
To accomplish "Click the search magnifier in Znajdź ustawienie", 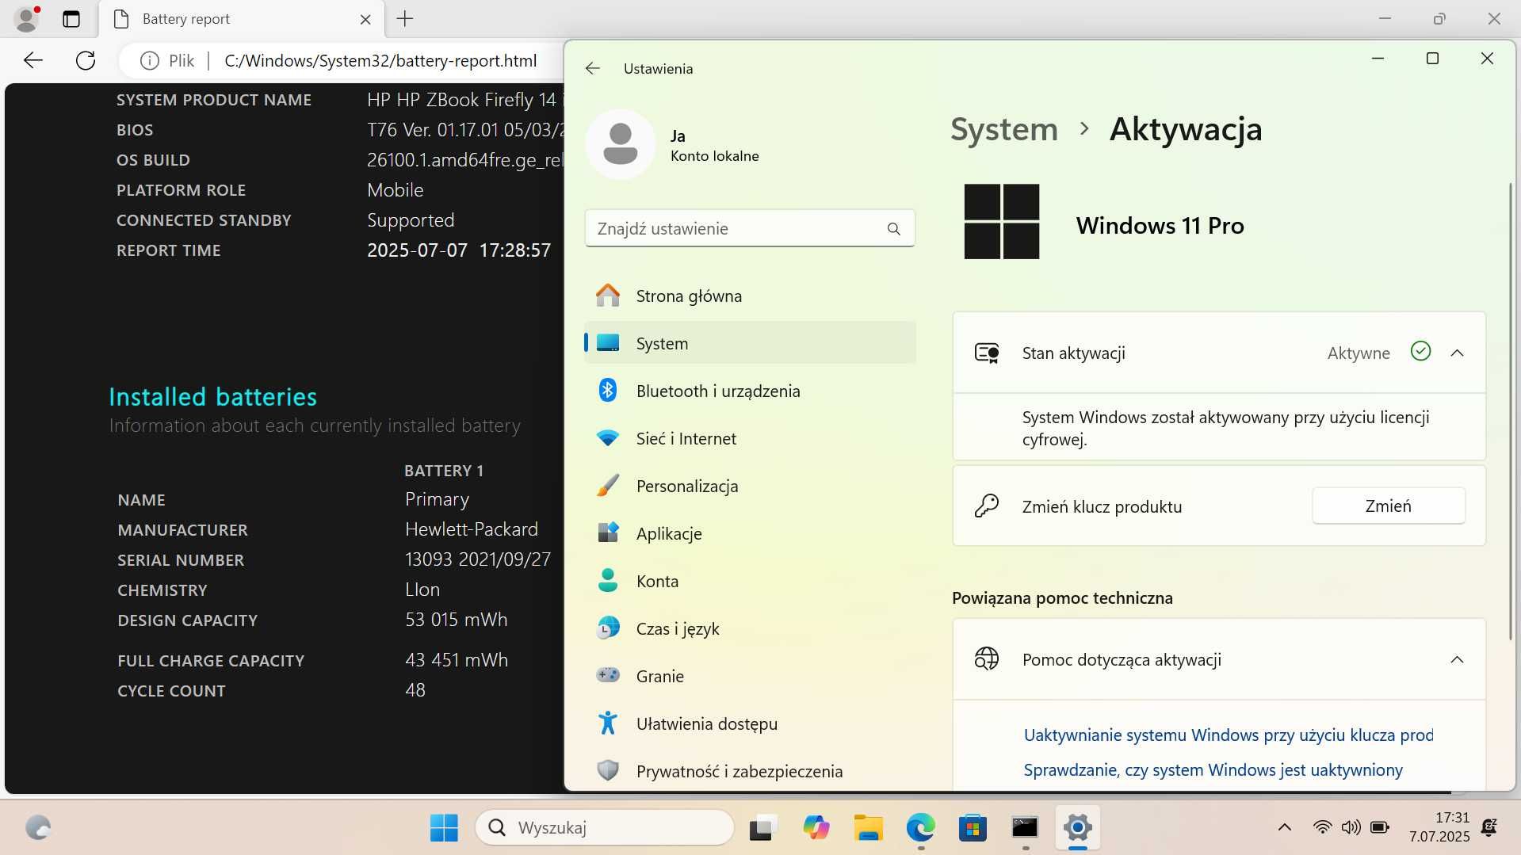I will [893, 229].
